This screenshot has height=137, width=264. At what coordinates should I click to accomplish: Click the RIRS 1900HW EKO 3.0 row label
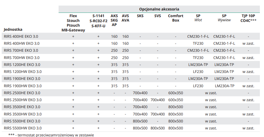[23, 86]
